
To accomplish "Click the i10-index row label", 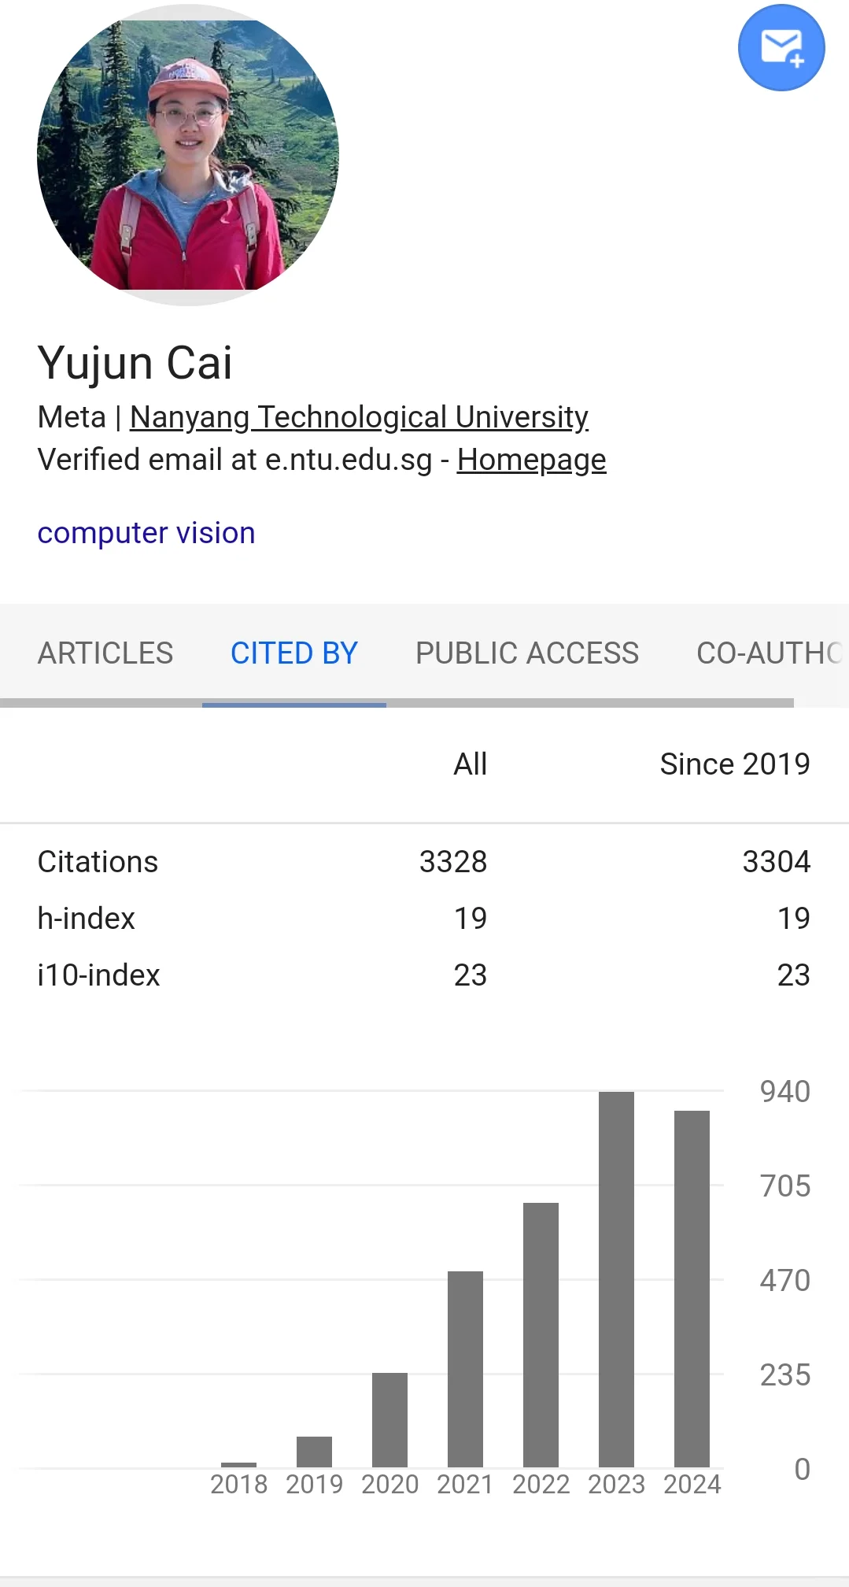I will point(99,975).
